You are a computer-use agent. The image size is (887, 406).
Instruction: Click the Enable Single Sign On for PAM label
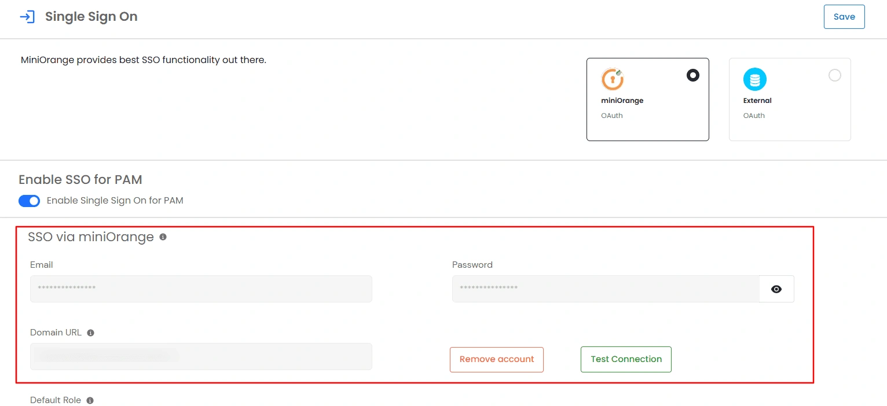(x=115, y=201)
